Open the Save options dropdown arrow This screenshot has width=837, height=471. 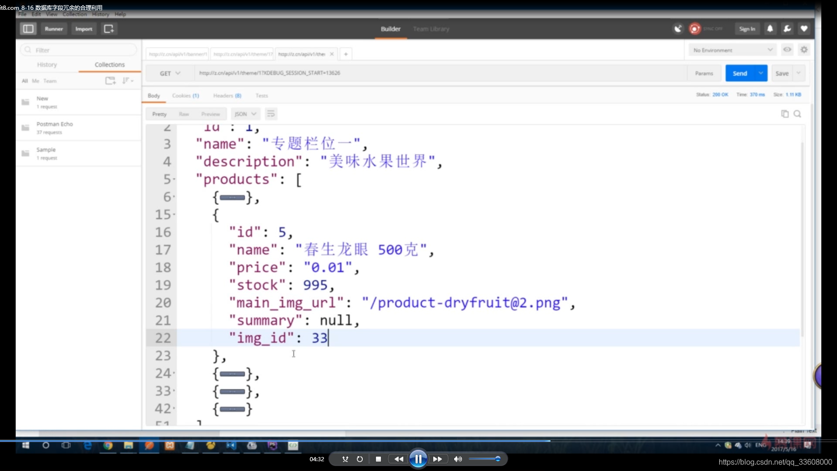click(799, 73)
